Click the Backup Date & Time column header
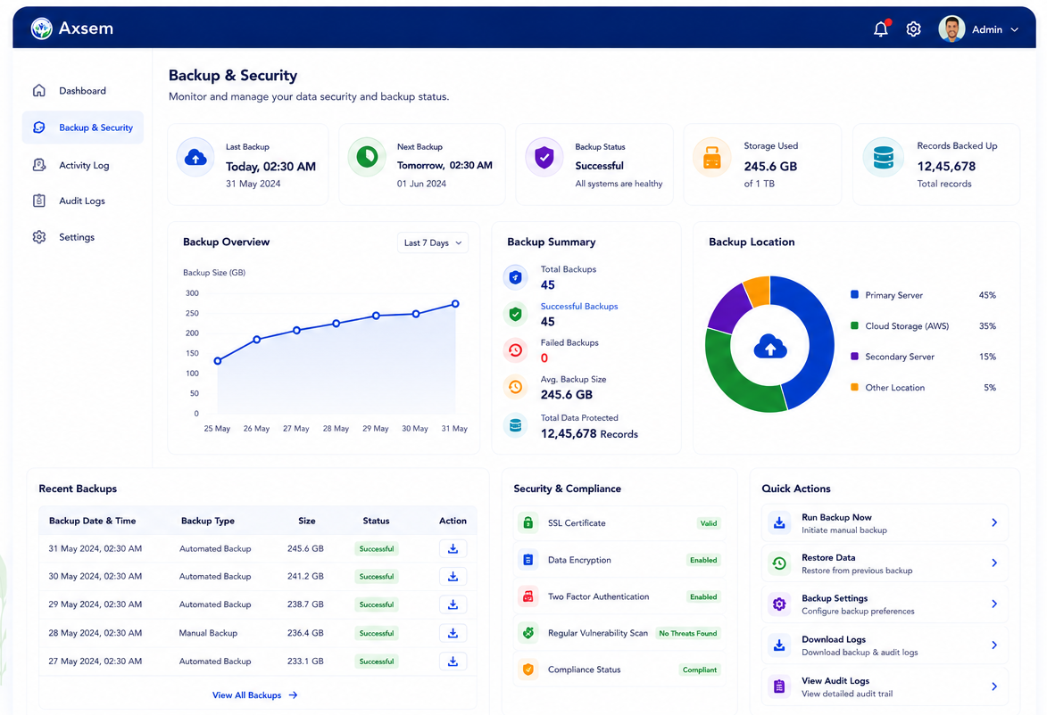 (x=92, y=521)
